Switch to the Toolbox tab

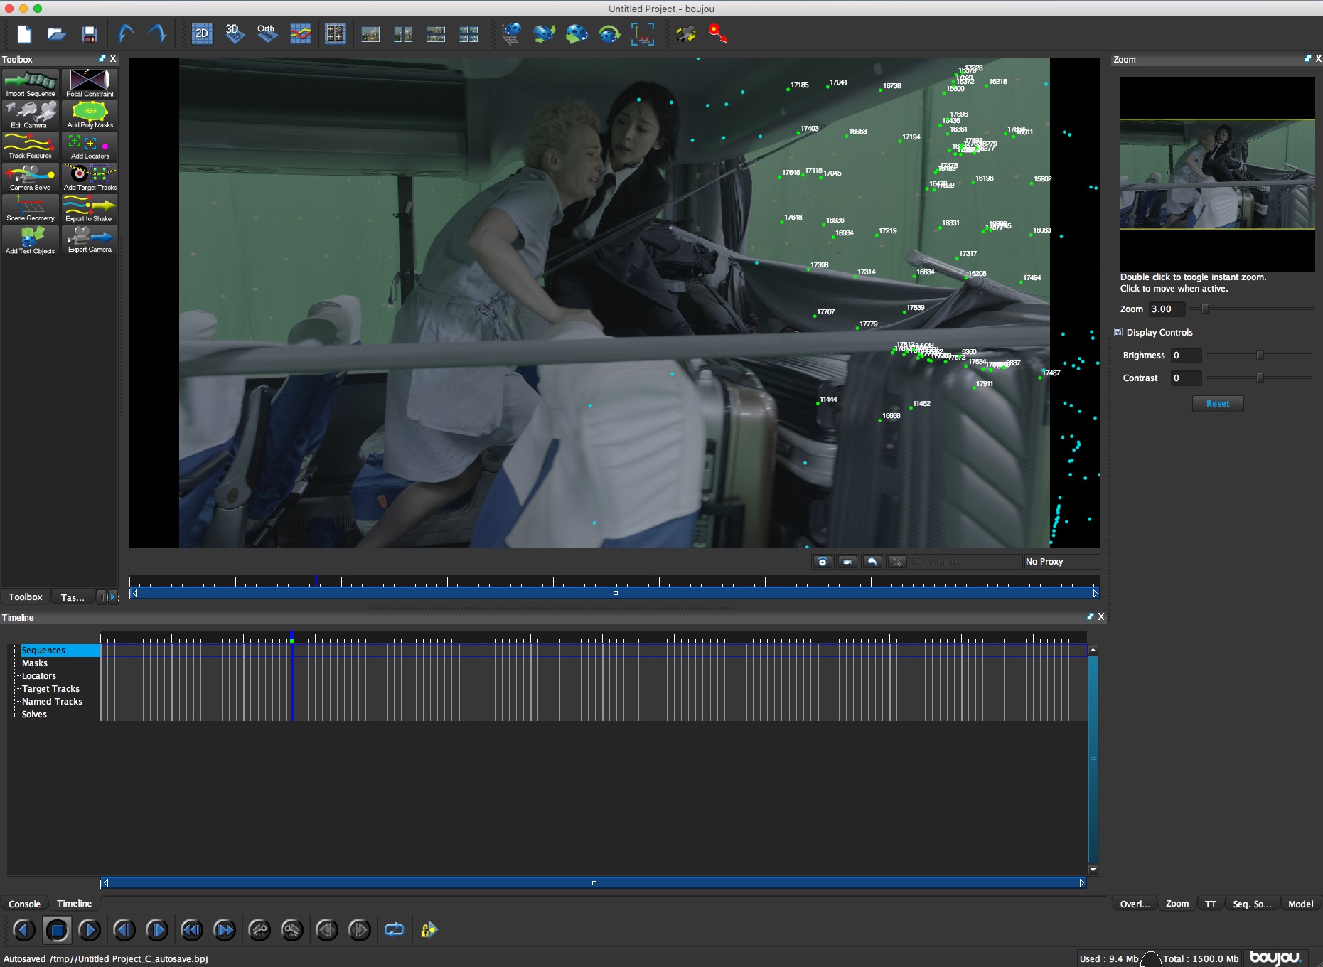pos(26,597)
